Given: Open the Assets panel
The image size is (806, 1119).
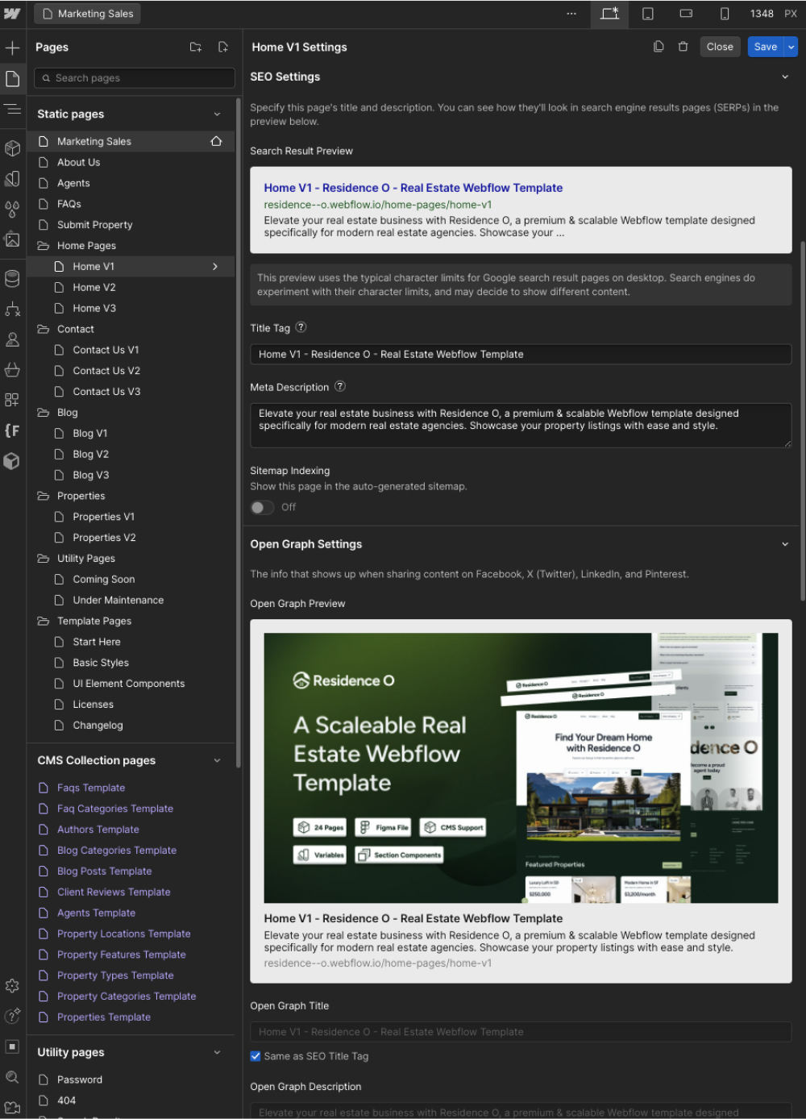Looking at the screenshot, I should click(12, 239).
